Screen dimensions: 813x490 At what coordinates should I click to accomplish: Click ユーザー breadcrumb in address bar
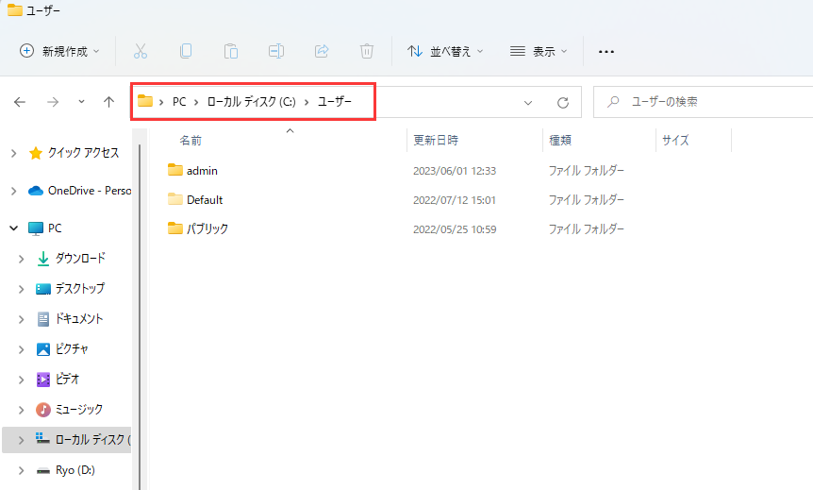pos(335,102)
